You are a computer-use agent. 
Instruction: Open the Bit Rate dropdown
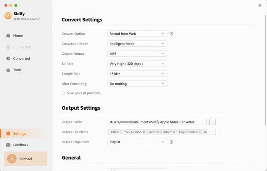pos(137,64)
